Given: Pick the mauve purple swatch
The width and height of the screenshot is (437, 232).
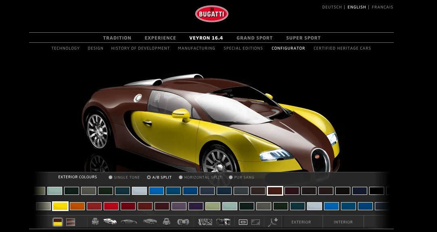Looking at the screenshot, I should click(x=179, y=206).
